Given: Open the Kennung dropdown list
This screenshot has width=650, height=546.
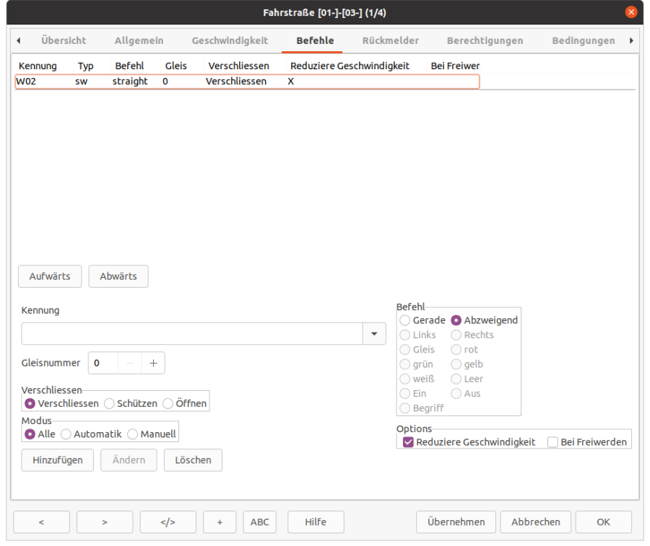Looking at the screenshot, I should click(374, 334).
